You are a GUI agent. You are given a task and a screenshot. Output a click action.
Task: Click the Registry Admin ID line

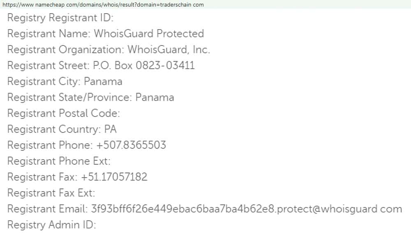pyautogui.click(x=51, y=225)
